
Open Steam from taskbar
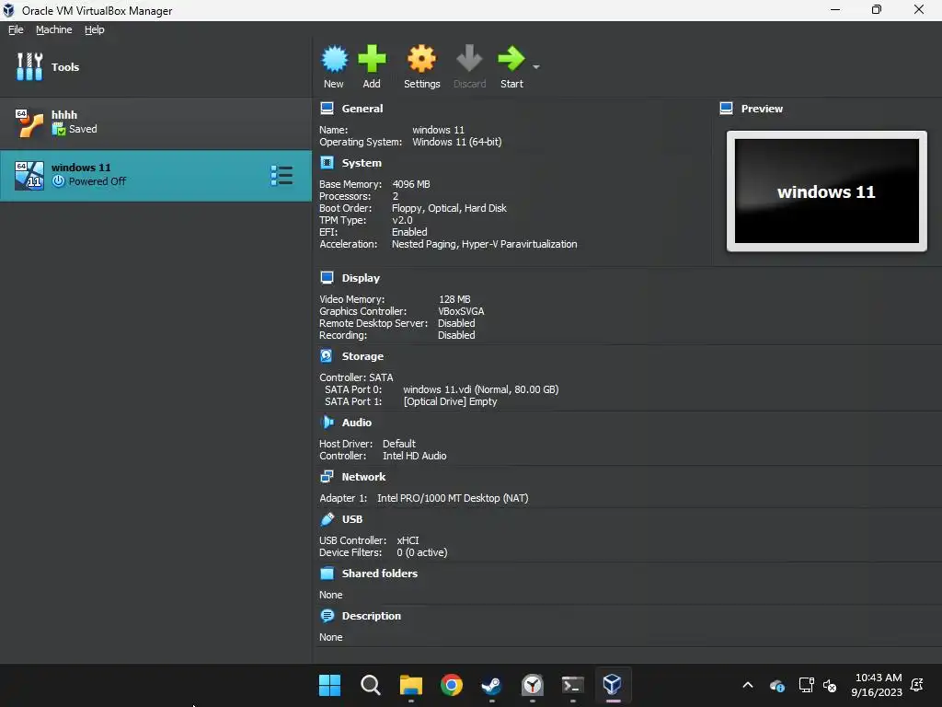pos(492,685)
